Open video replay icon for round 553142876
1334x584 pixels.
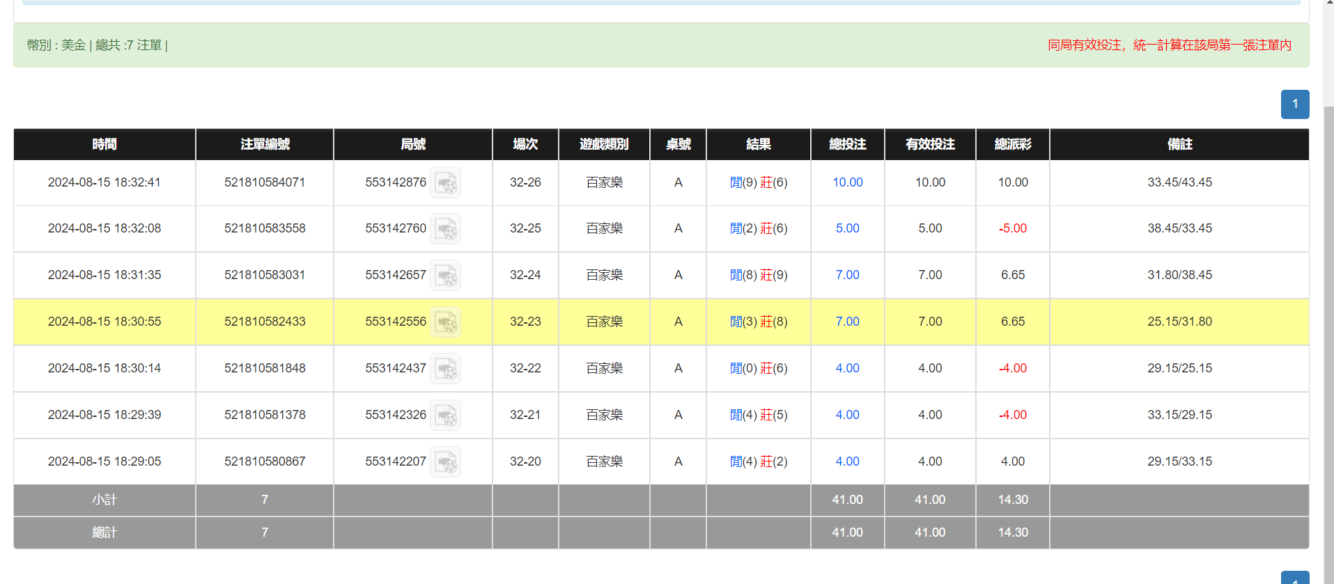pyautogui.click(x=445, y=183)
